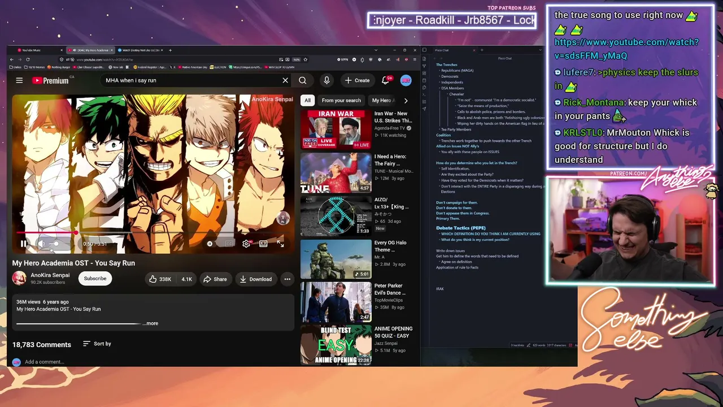Click the YouTube search magnifier button
The image size is (723, 407).
[303, 80]
